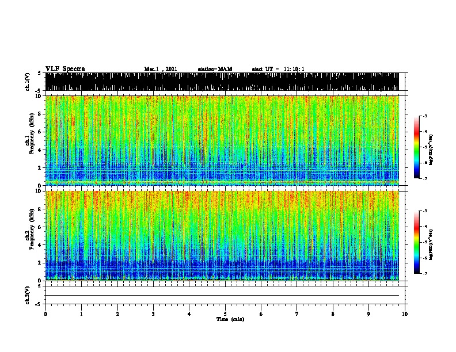Click time axis tick label "4"

pos(189,314)
